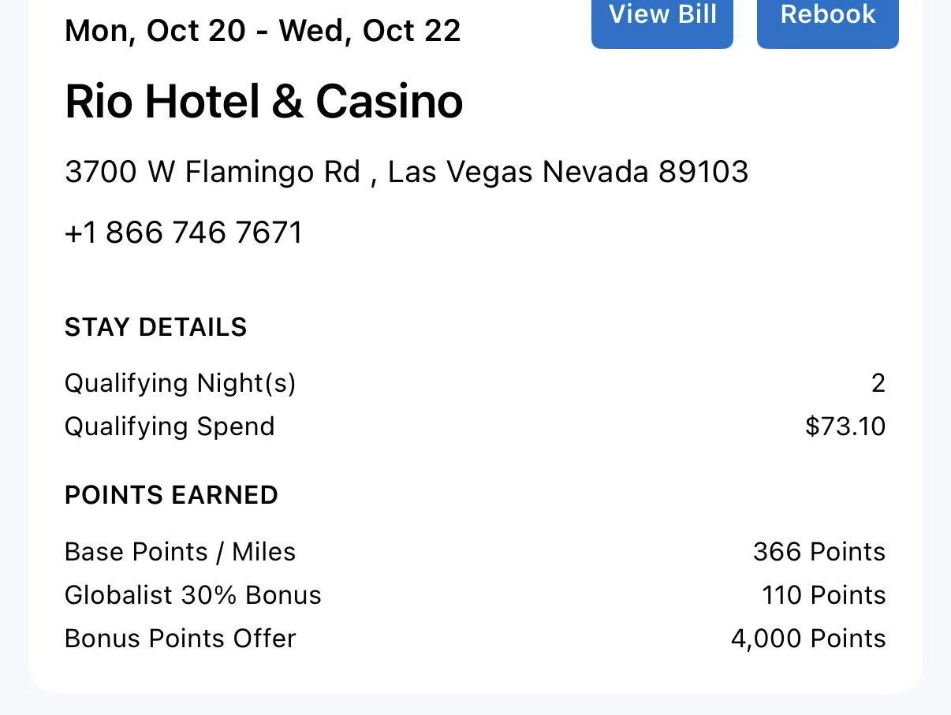This screenshot has width=951, height=715.
Task: Select the $73.10 spend amount
Action: (845, 426)
